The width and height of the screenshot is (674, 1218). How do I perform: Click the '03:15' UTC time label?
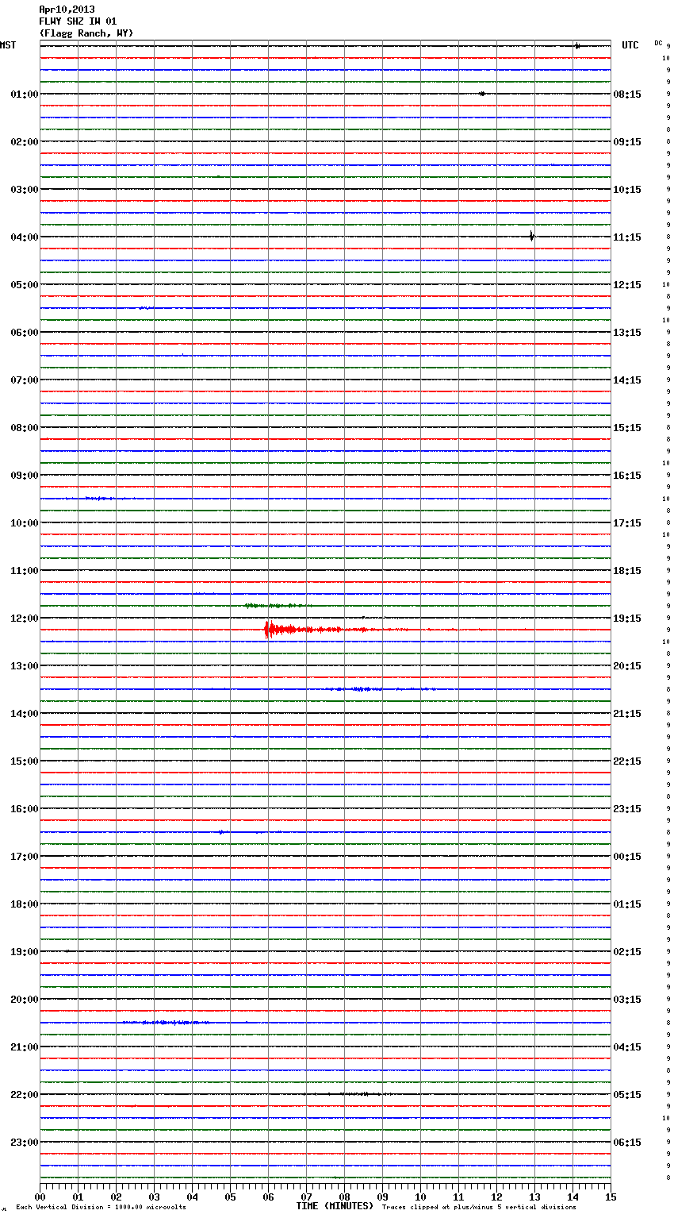(x=627, y=1000)
